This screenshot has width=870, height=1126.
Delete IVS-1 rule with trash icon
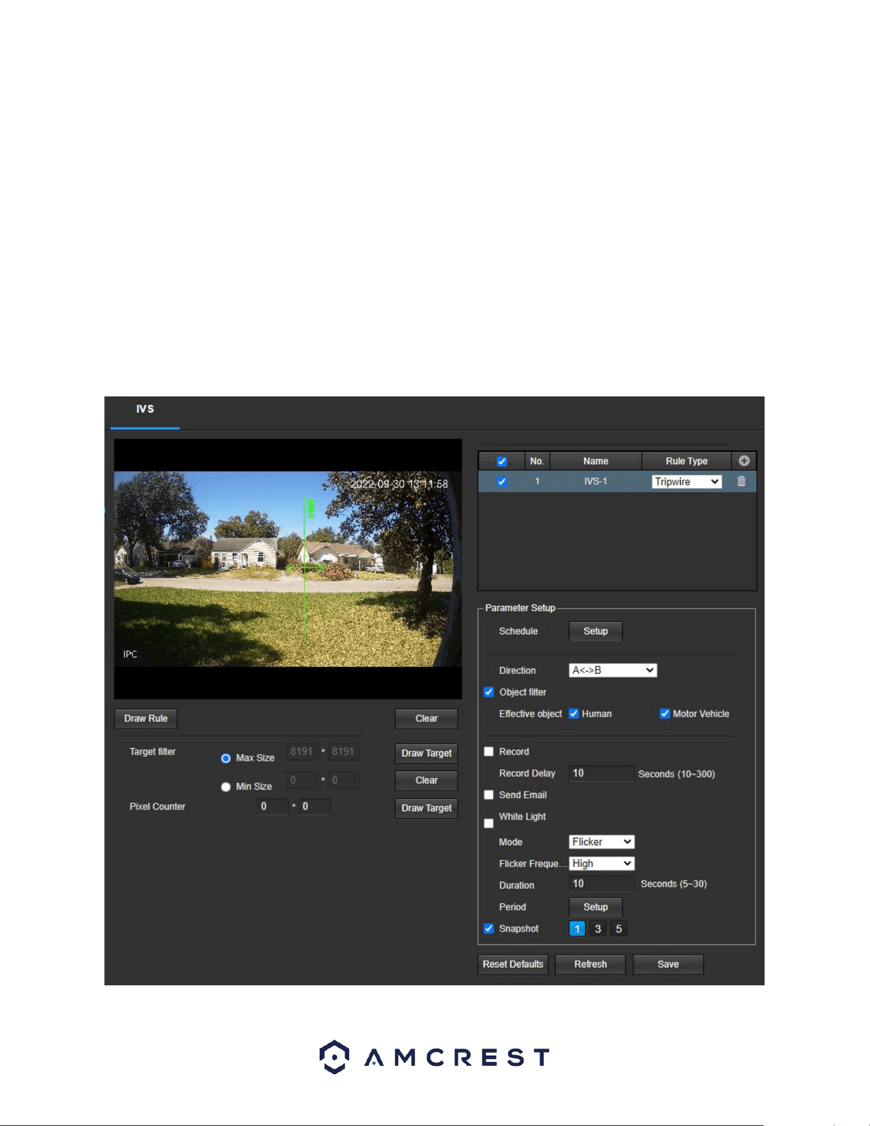coord(742,481)
